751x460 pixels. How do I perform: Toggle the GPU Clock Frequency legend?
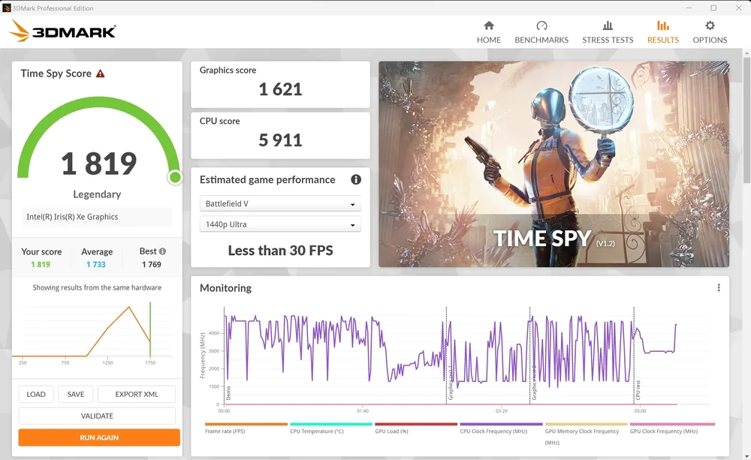click(672, 428)
